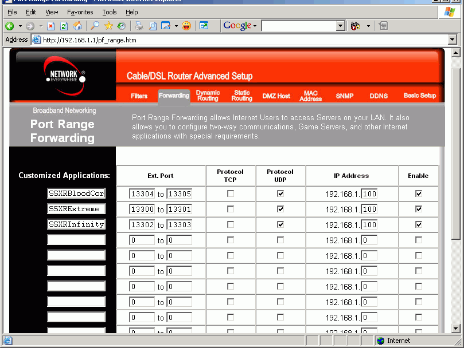Open the Back button history dropdown arrow
Viewport: 464px width, 348px height.
20,26
